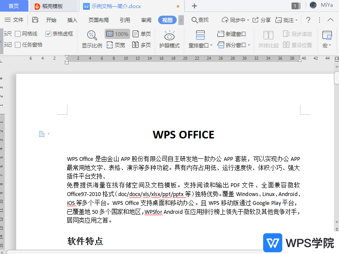Set zoom to 100% with the 1:1 icon
Image resolution: width=339 pixels, height=254 pixels.
click(117, 33)
